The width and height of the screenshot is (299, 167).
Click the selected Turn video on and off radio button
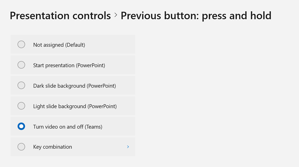coord(21,127)
